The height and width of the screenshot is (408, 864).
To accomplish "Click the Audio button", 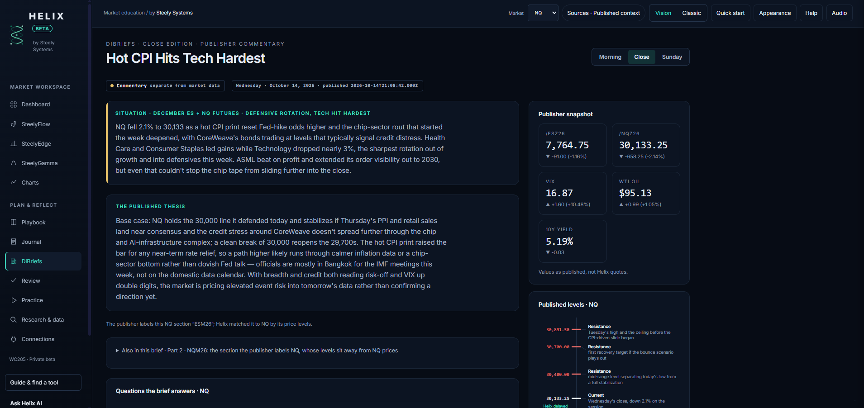I will (839, 13).
